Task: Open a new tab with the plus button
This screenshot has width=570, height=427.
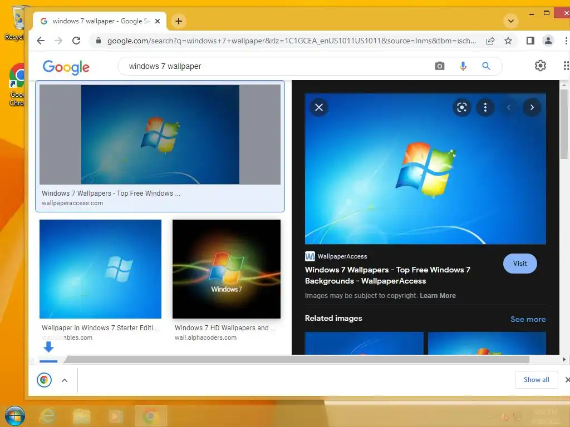Action: coord(179,21)
